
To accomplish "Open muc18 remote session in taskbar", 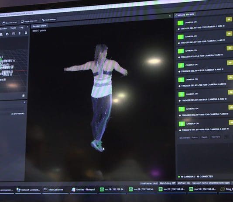I will click(x=142, y=189).
